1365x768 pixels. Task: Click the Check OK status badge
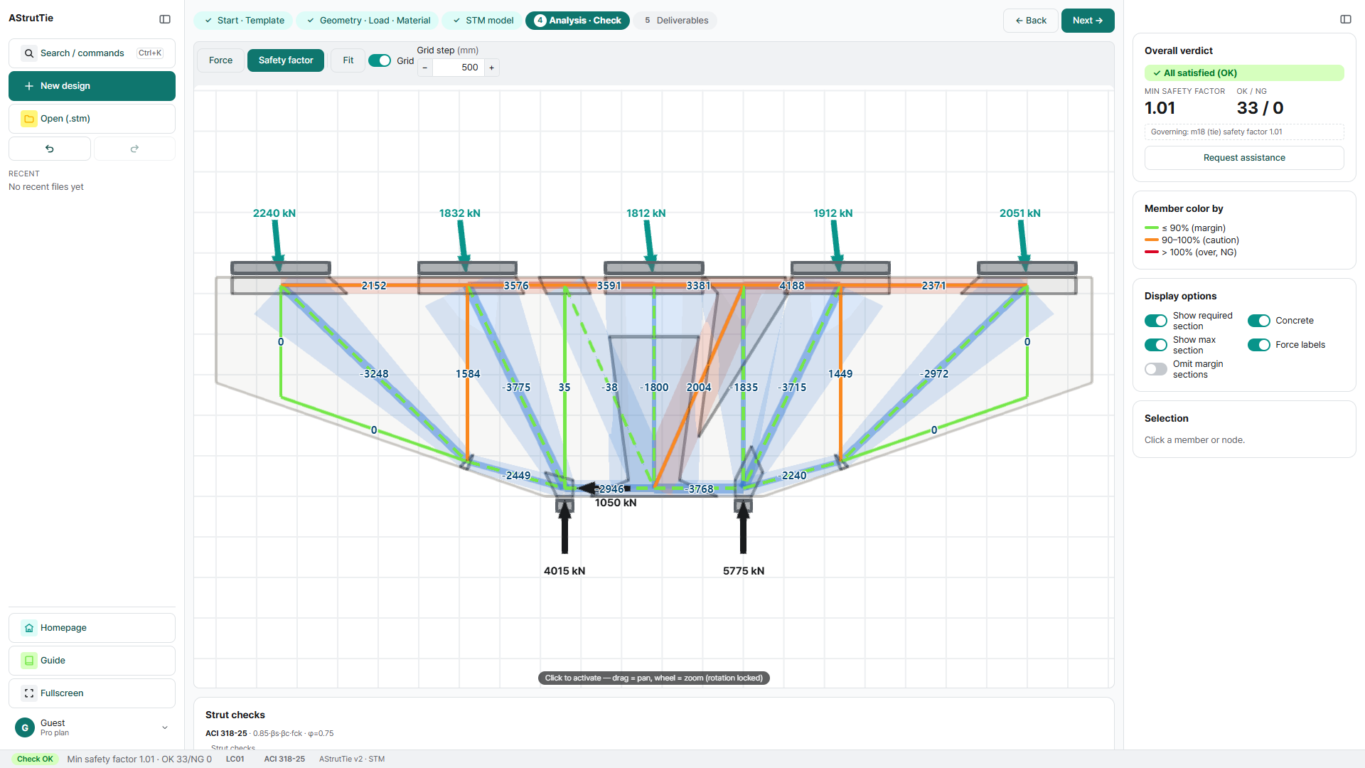click(x=36, y=759)
